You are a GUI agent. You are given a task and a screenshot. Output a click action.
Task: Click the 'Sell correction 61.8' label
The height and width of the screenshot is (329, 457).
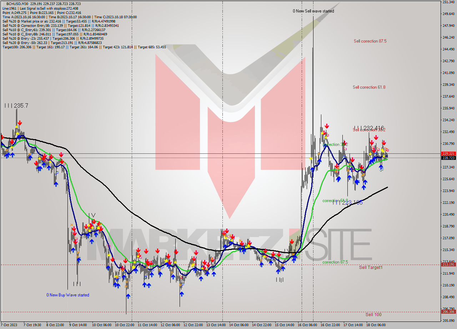click(x=369, y=87)
